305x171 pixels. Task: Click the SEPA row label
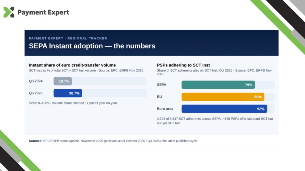[161, 85]
